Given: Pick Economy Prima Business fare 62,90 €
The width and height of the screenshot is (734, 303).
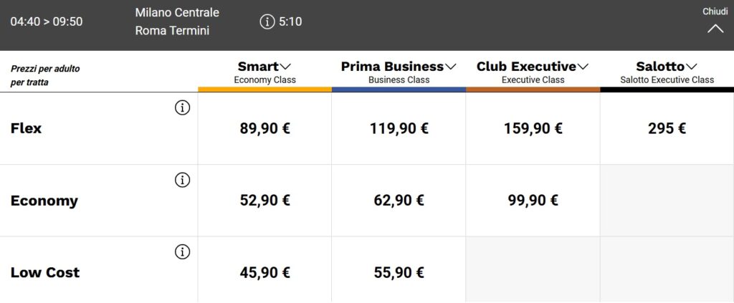Looking at the screenshot, I should [399, 201].
